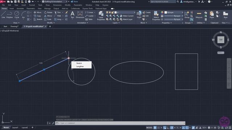Screen dimensions: 232x130
Task: Click the Save icon in quick access toolbar
Action: coord(15,1)
